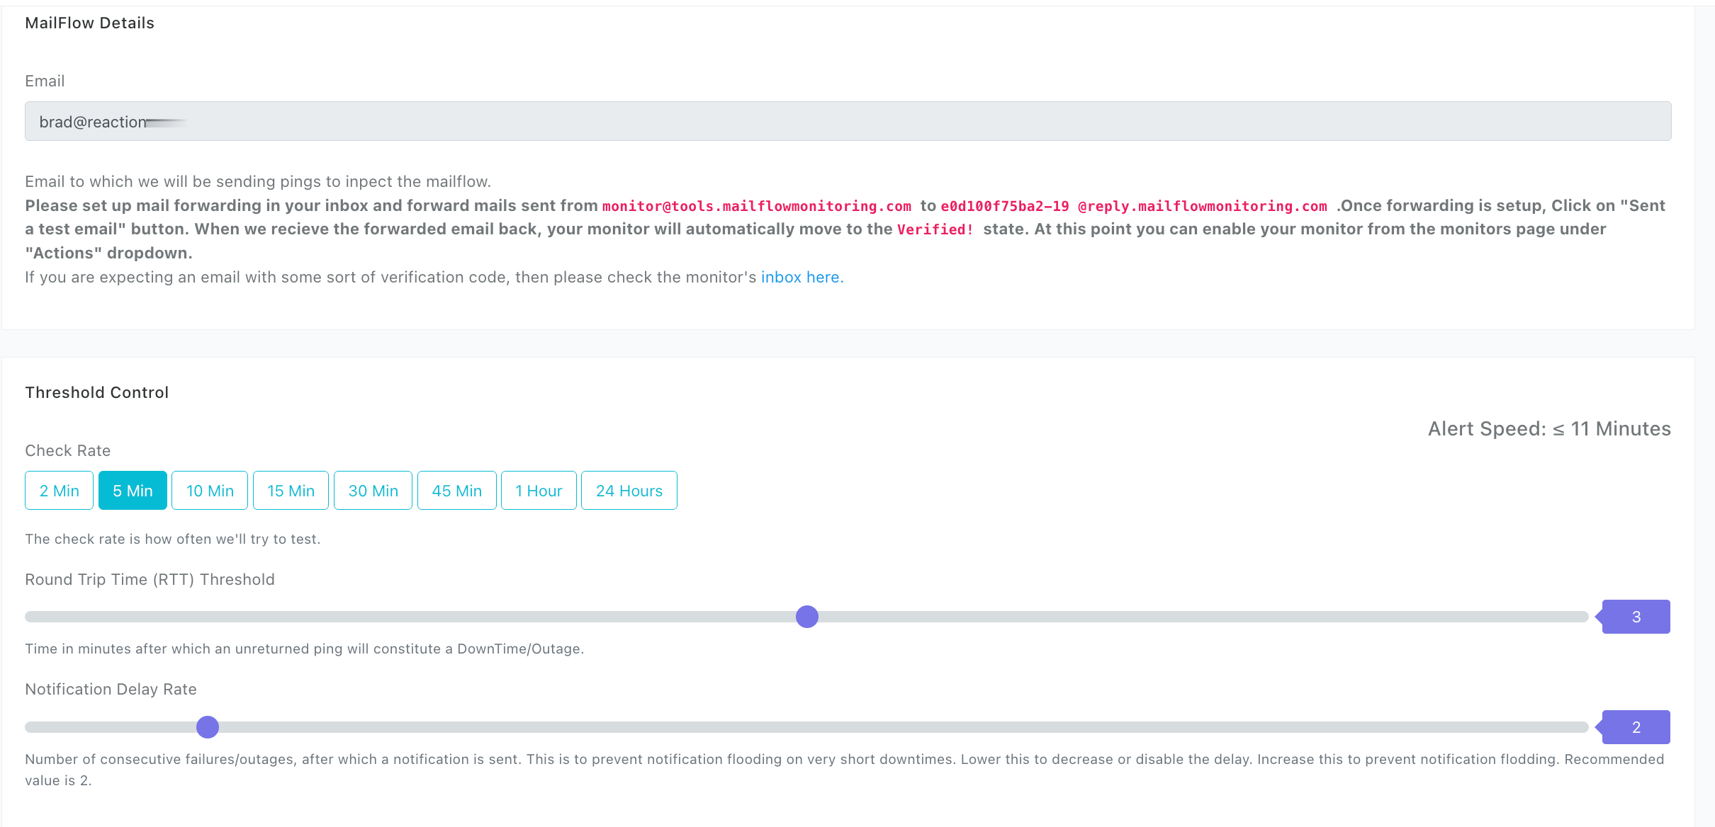Click the Email input field
This screenshot has width=1715, height=827.
coord(848,121)
